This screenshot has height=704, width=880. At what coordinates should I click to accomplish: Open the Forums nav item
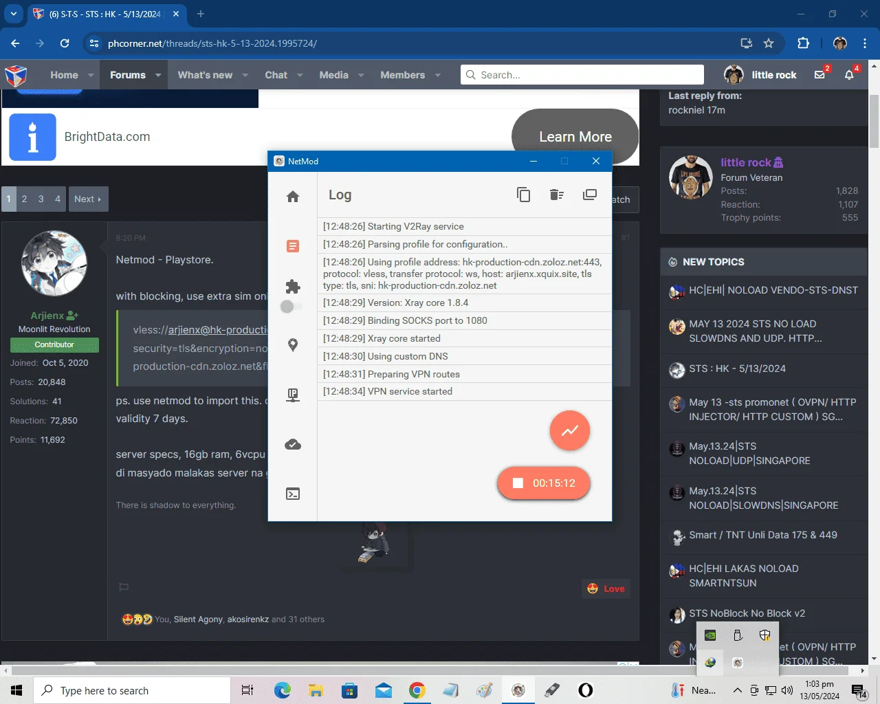pos(128,75)
